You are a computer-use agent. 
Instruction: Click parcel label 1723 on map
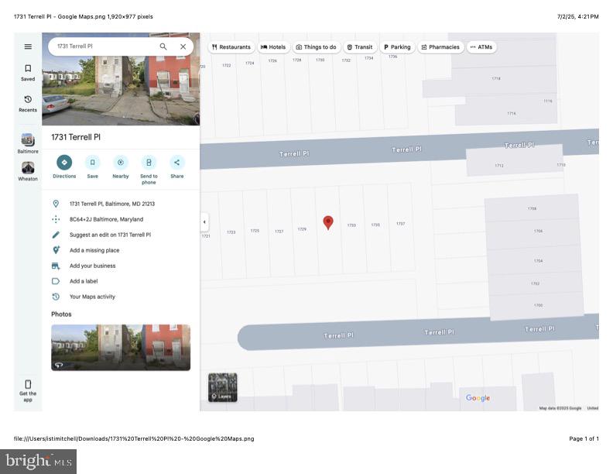coord(231,232)
